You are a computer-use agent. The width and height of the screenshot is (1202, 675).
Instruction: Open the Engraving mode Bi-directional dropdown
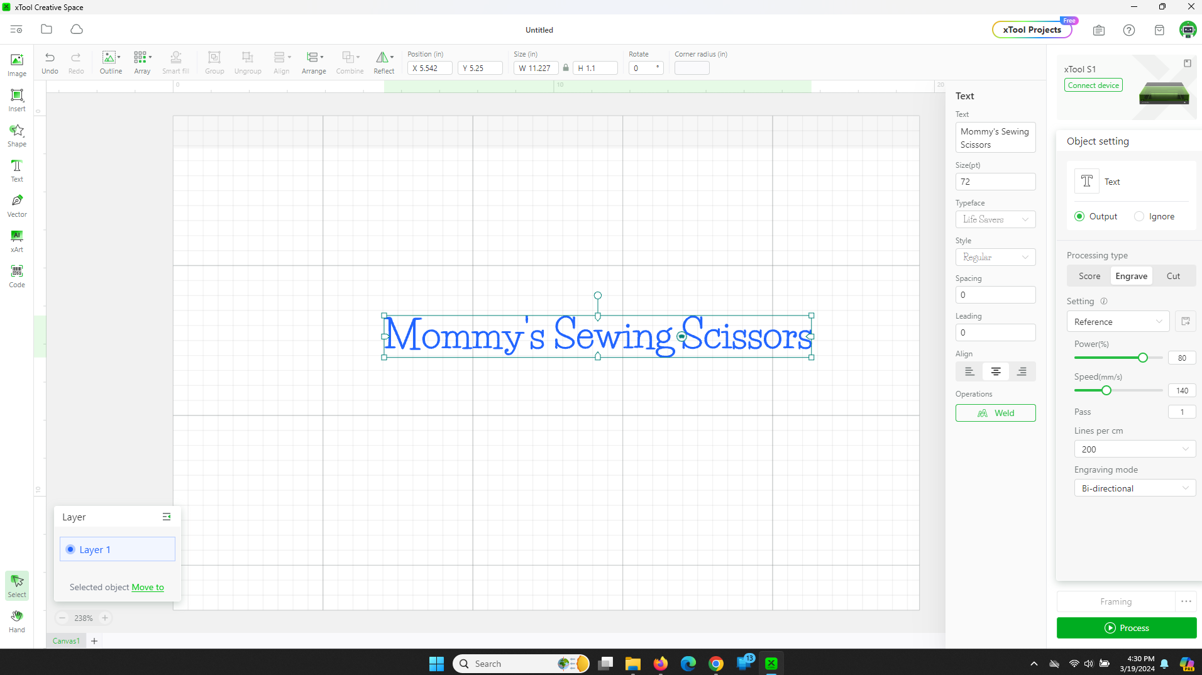pyautogui.click(x=1135, y=488)
